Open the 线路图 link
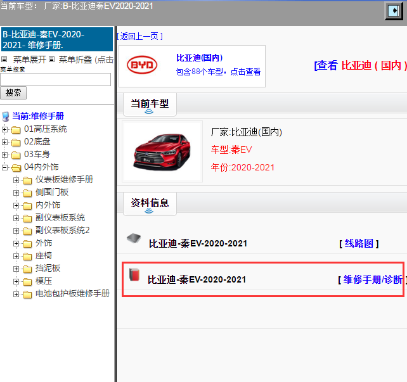Viewport: 407px width, 382px height. pyautogui.click(x=359, y=243)
